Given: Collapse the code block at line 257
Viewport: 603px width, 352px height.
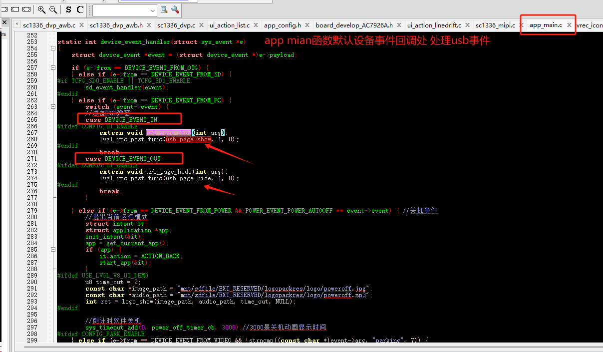Looking at the screenshot, I should [53, 68].
